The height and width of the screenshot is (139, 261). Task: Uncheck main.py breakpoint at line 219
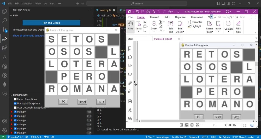coord(15,120)
